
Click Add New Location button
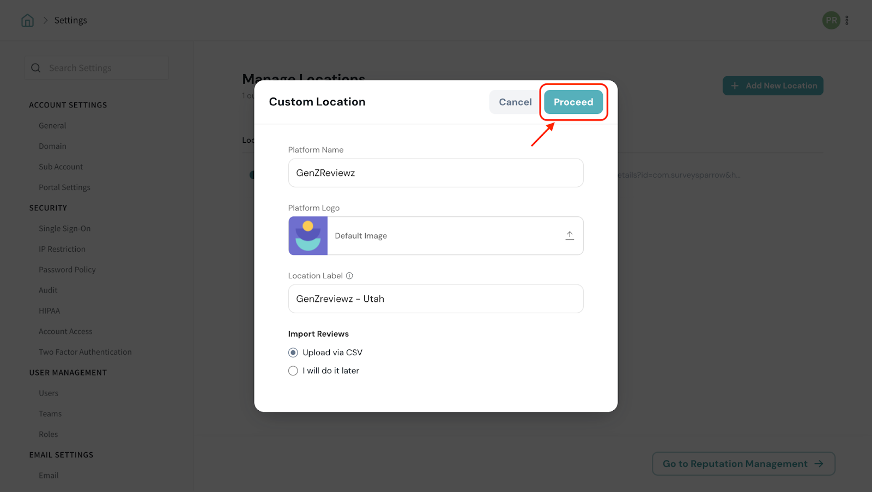point(773,86)
